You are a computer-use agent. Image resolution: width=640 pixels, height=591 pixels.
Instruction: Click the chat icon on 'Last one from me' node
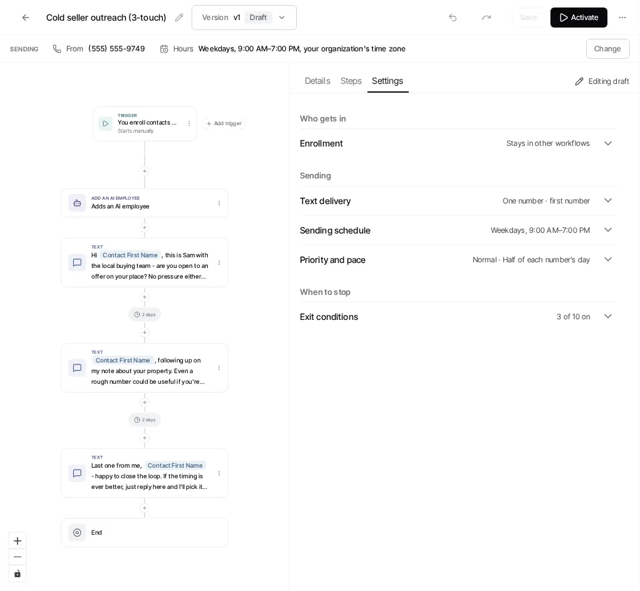click(77, 473)
